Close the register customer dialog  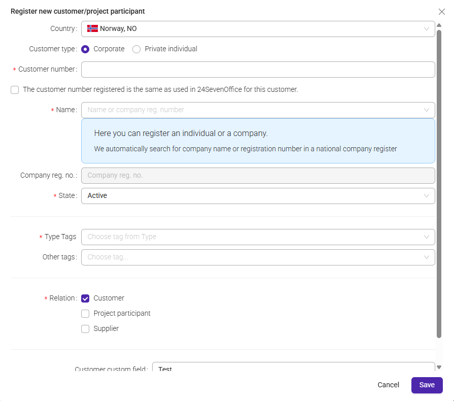click(441, 12)
